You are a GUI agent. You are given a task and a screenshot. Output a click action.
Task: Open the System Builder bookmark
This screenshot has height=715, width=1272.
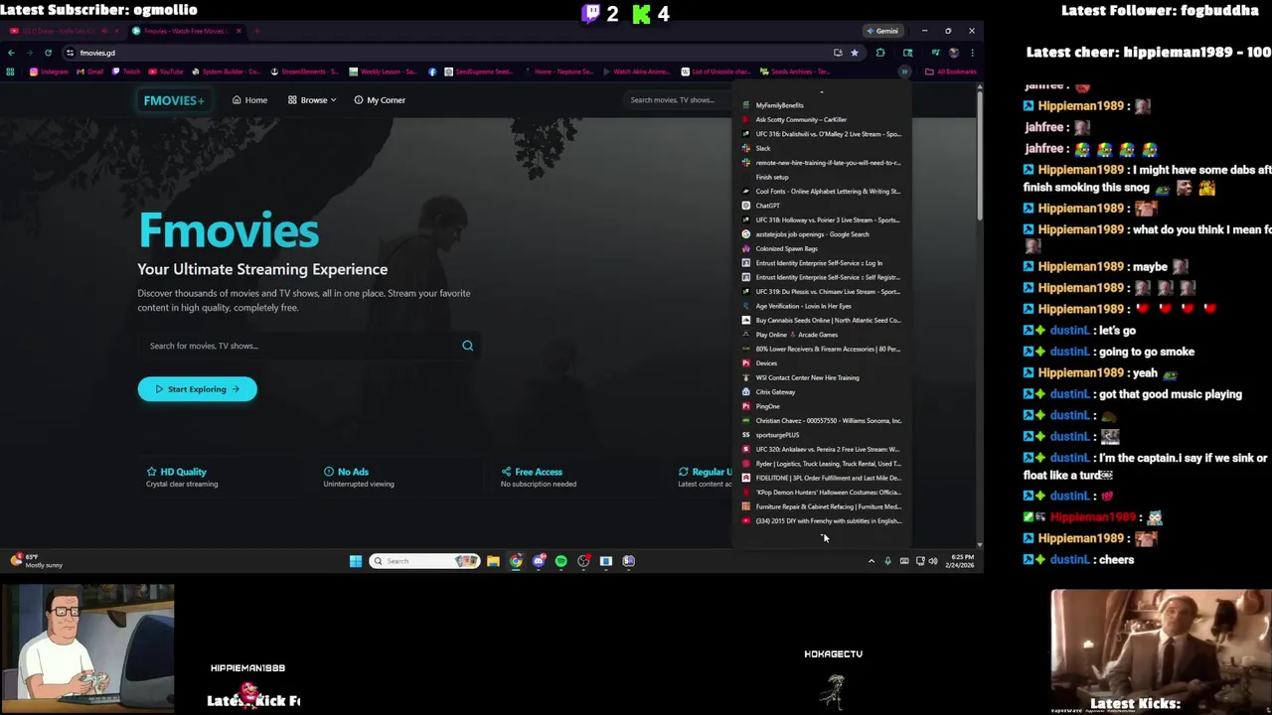[x=226, y=71]
